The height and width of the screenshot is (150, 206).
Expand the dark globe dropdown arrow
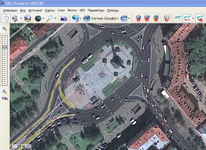[43, 18]
